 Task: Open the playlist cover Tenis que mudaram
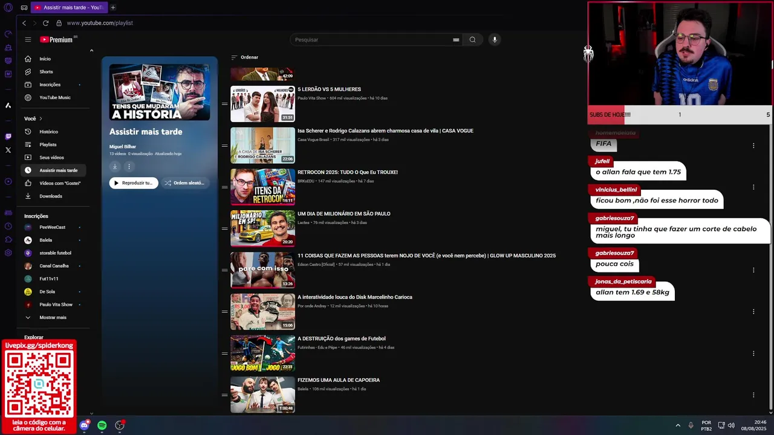coord(160,92)
